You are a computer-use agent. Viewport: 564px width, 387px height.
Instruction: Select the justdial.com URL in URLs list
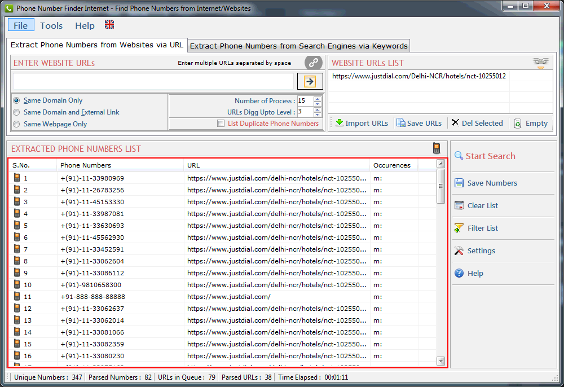(x=419, y=76)
